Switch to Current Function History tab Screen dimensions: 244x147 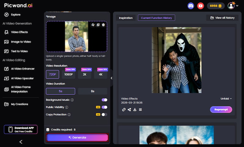(156, 18)
